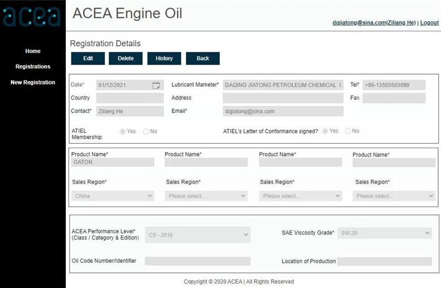Click the Back button
The image size is (441, 288).
click(x=203, y=58)
